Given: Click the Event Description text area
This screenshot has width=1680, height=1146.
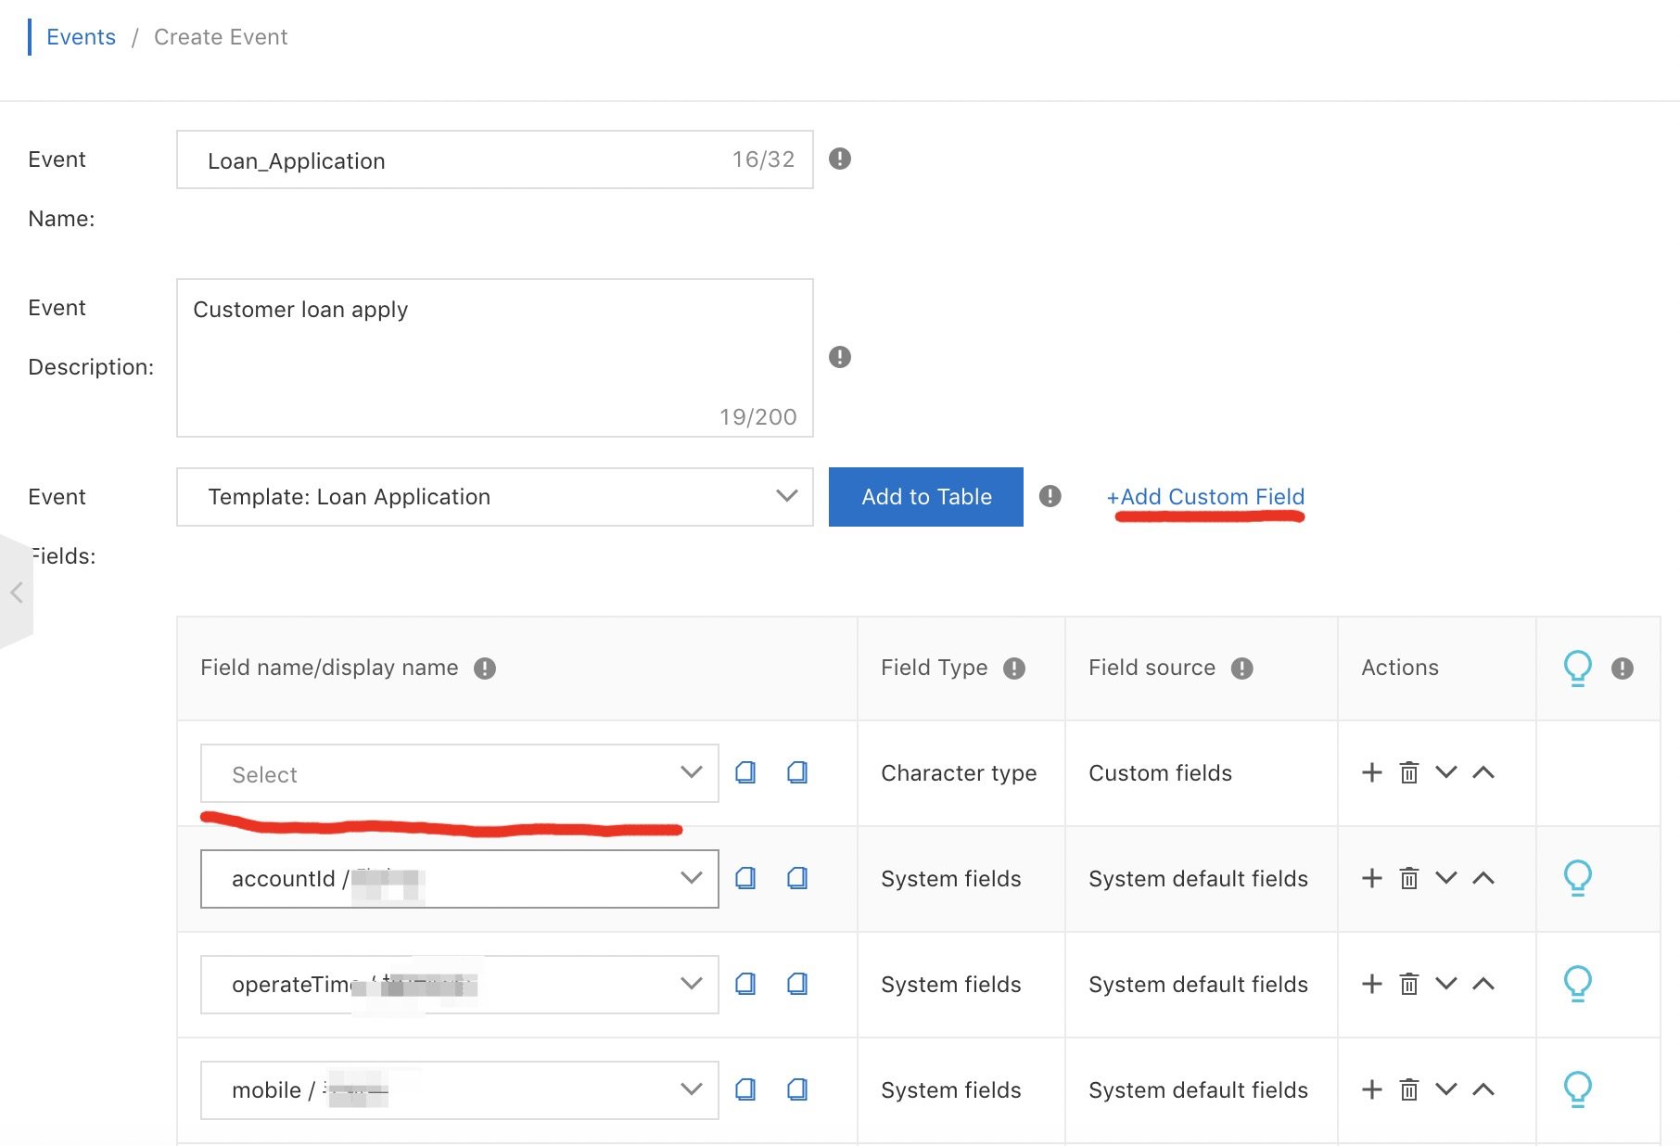Looking at the screenshot, I should click(494, 358).
